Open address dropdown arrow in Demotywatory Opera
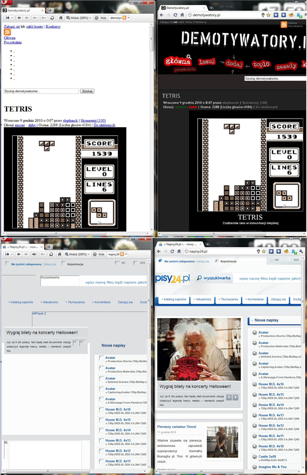Screen dimensions: 307x475 (129, 18)
